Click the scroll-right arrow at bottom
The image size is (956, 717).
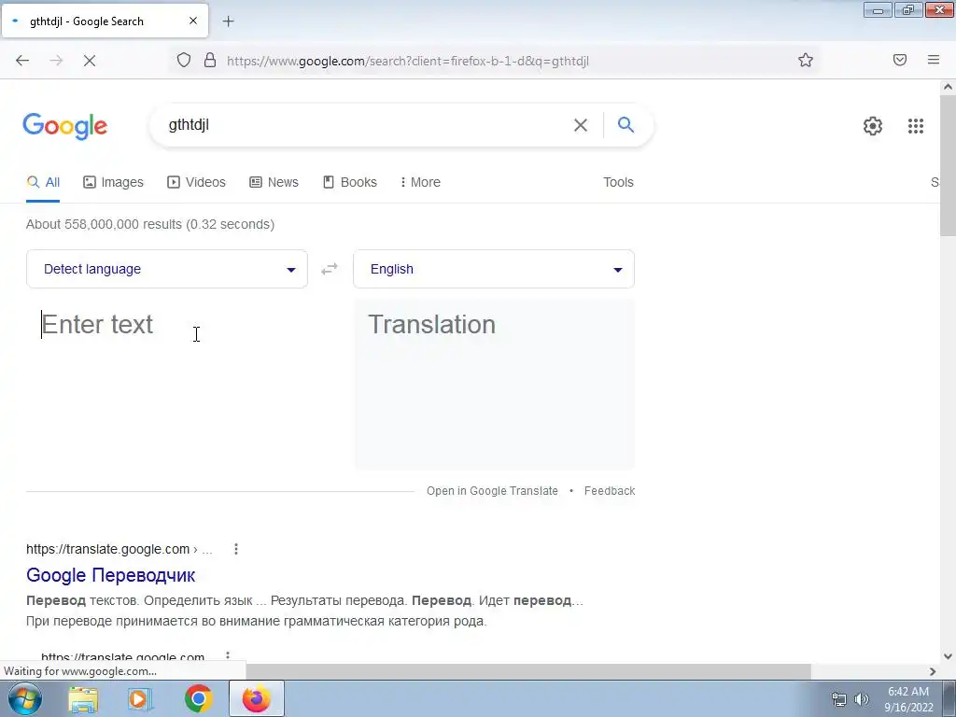933,671
